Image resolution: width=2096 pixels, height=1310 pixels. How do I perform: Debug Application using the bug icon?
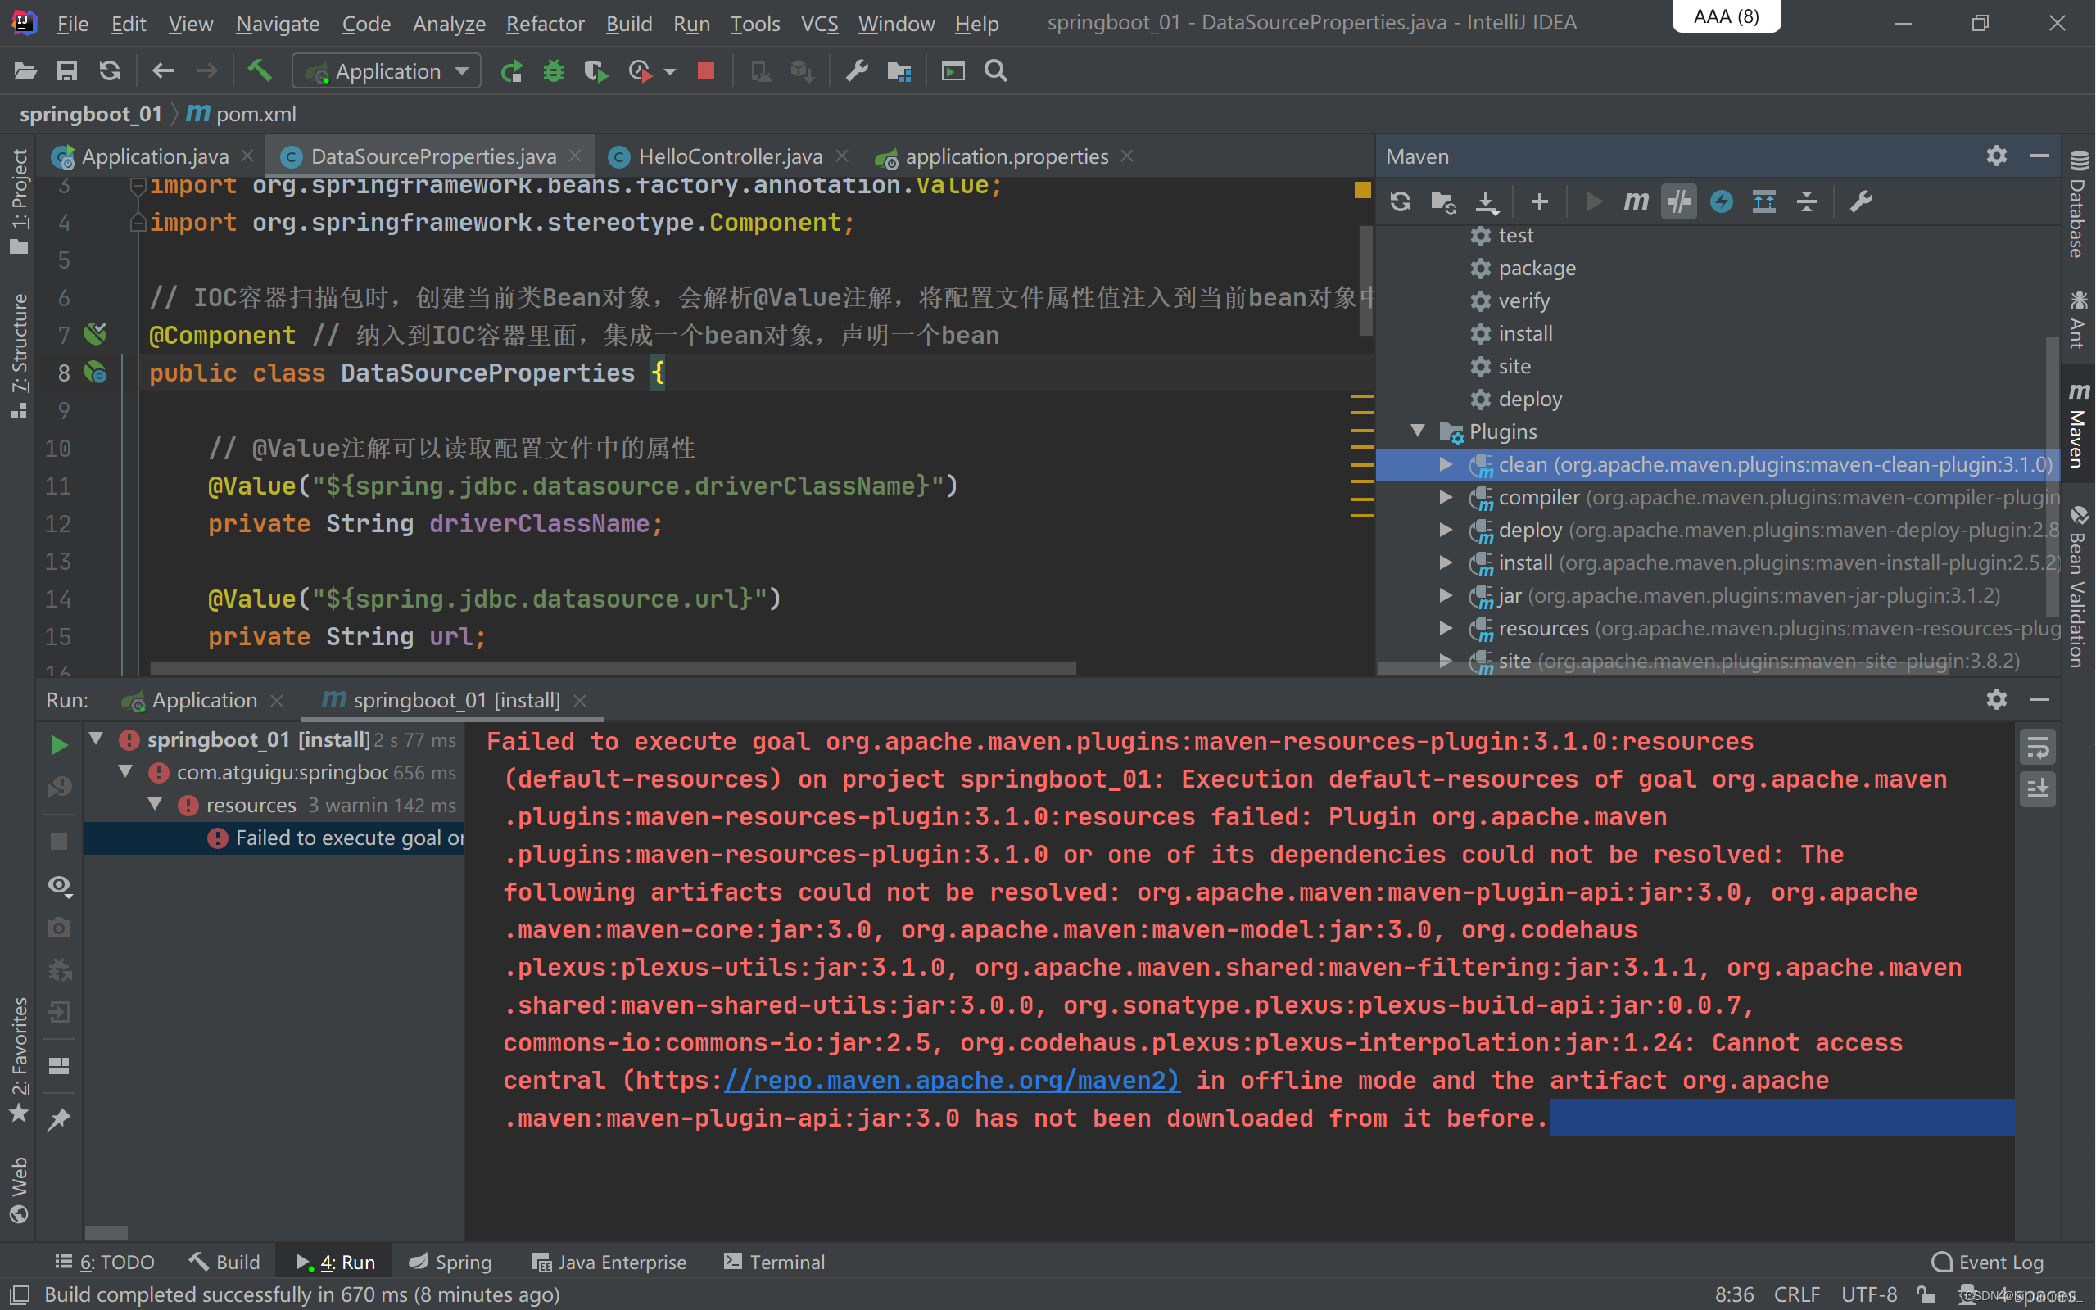(x=553, y=70)
